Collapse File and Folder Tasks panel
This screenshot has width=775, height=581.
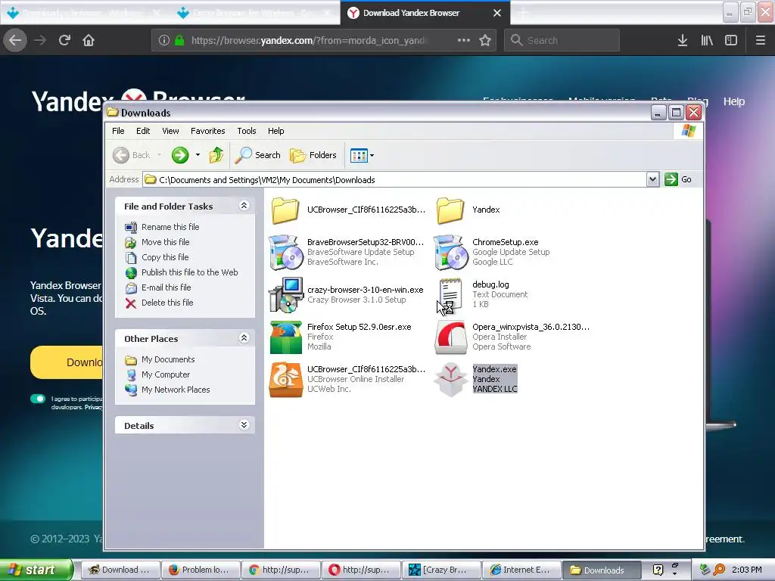tap(244, 206)
